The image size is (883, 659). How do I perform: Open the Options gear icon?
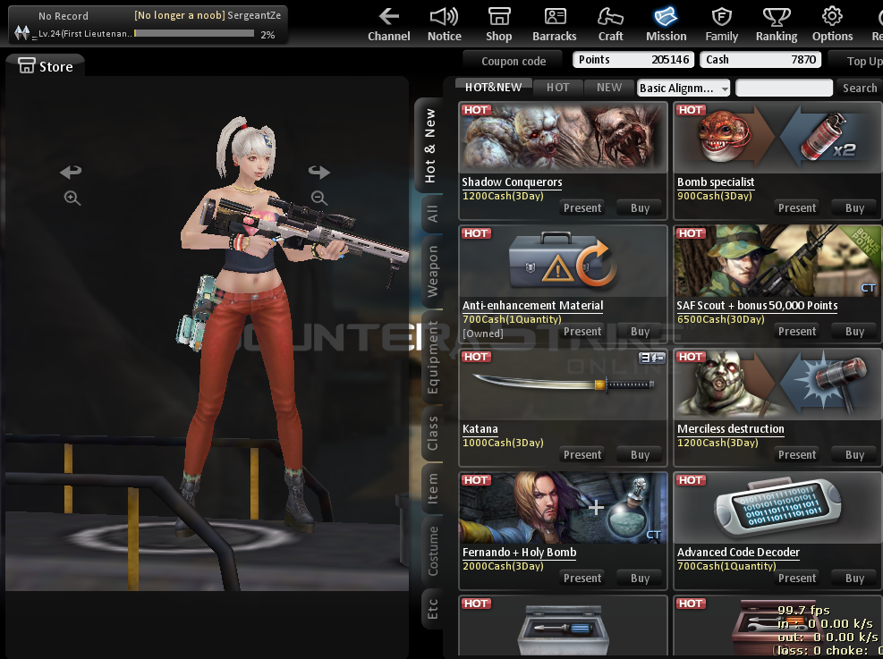pos(832,17)
